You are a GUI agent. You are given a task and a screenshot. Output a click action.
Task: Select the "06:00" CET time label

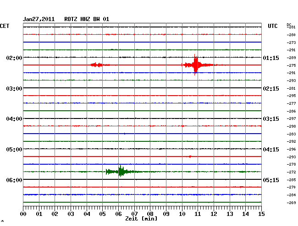pyautogui.click(x=14, y=180)
